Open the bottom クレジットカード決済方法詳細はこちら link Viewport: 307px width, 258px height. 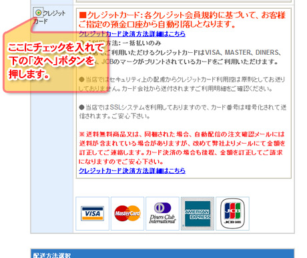click(x=132, y=170)
